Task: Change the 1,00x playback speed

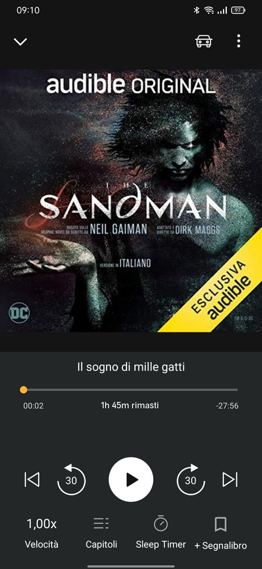Action: click(x=41, y=524)
